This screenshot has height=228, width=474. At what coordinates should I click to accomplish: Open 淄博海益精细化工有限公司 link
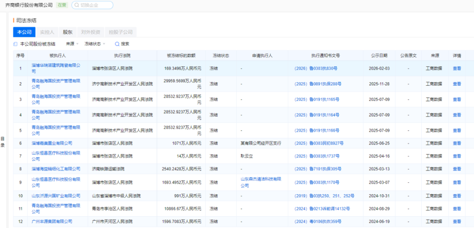click(56, 169)
